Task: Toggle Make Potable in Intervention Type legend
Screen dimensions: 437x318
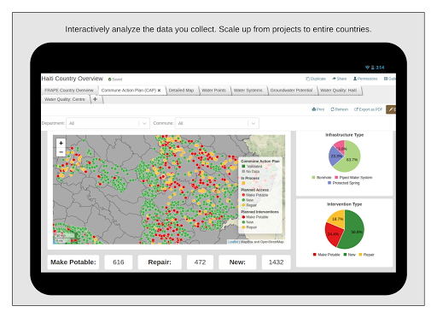Action: point(326,255)
